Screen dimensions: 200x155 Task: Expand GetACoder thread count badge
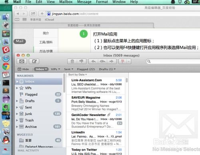click(x=120, y=123)
